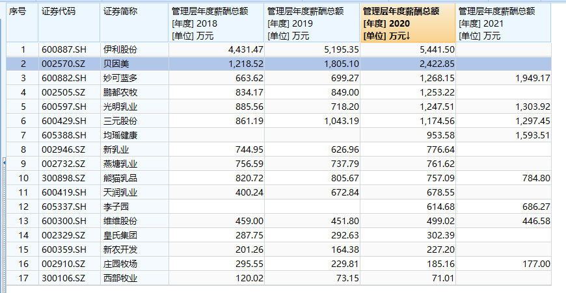The image size is (566, 293).
Task: Select stock code 002570.SZ
Action: click(x=64, y=64)
